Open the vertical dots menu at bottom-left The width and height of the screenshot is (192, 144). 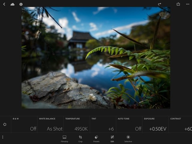coord(3,137)
